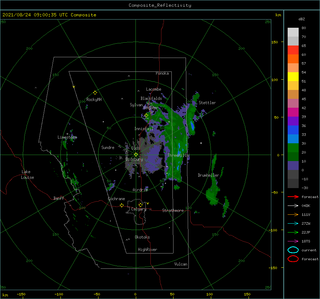Click the Vulcan city label
The image size is (320, 299).
coord(181,264)
